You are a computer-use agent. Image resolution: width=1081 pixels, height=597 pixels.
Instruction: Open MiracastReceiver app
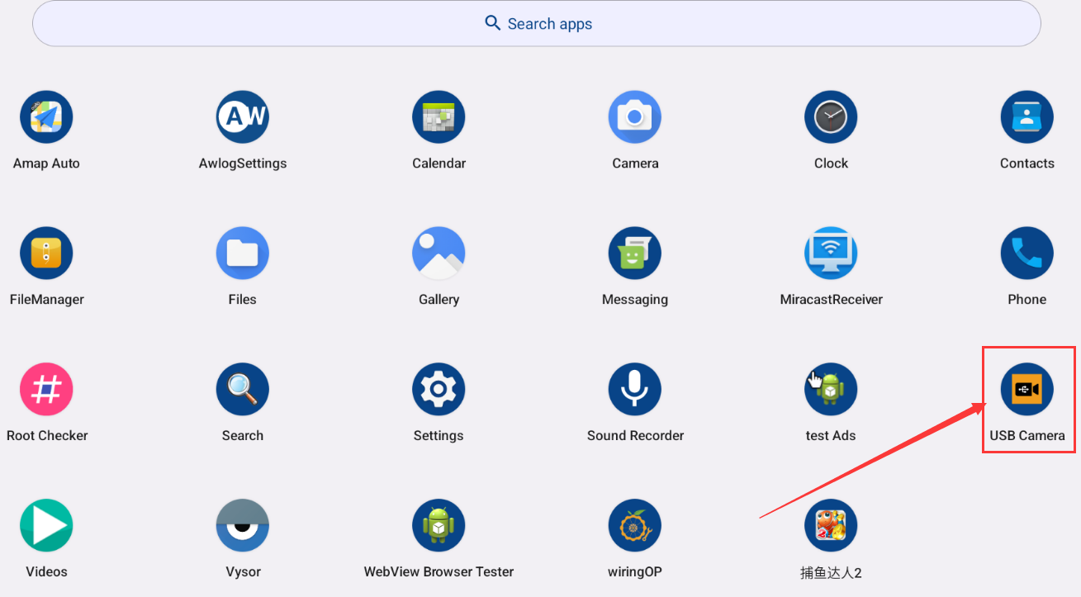[x=831, y=253]
